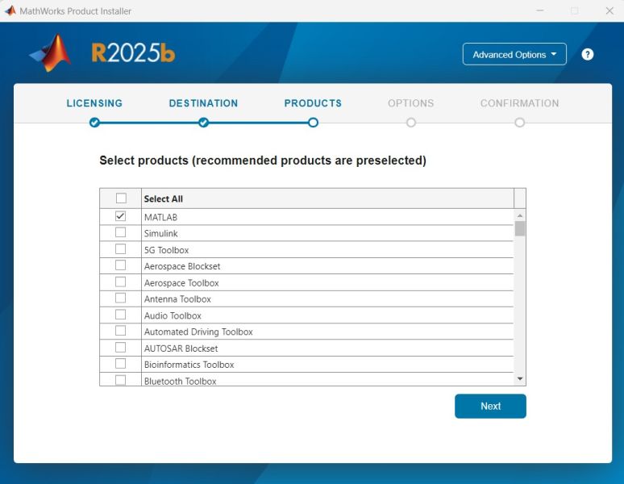Go to the LICENSING step tab
This screenshot has width=624, height=484.
click(x=94, y=103)
